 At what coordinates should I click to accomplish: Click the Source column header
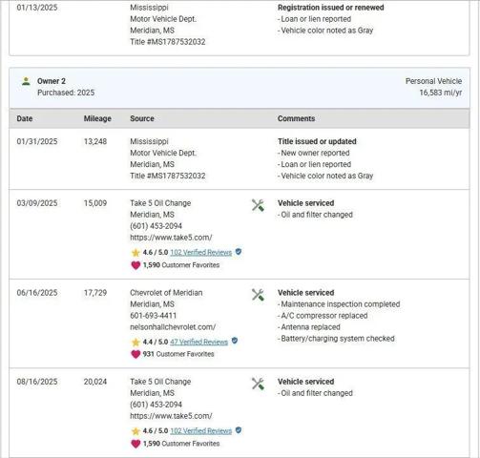[x=142, y=118]
